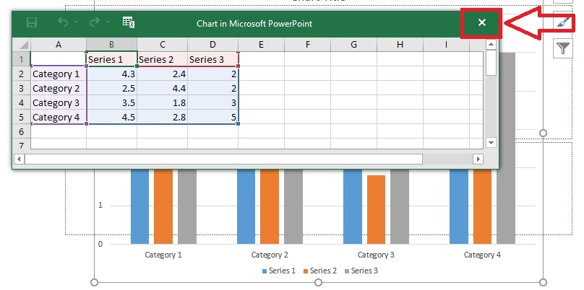
Task: Expand the Undo history dropdown arrow
Action: point(77,24)
